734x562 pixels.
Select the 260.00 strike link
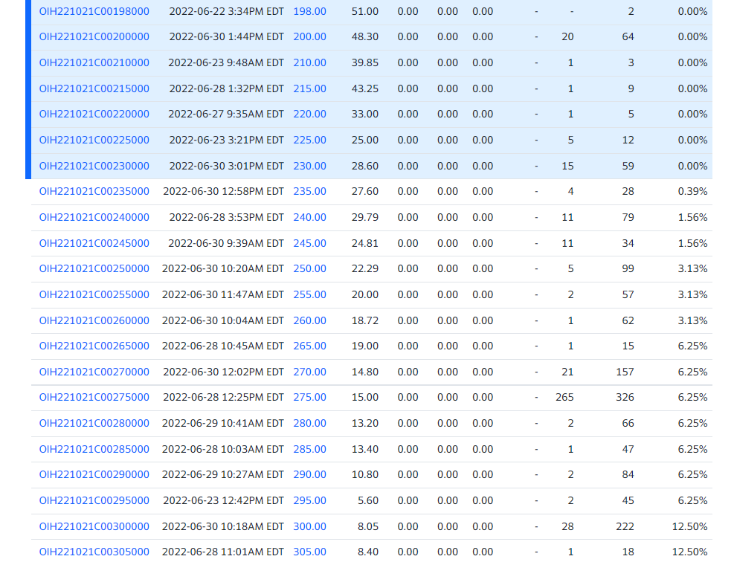pos(310,320)
